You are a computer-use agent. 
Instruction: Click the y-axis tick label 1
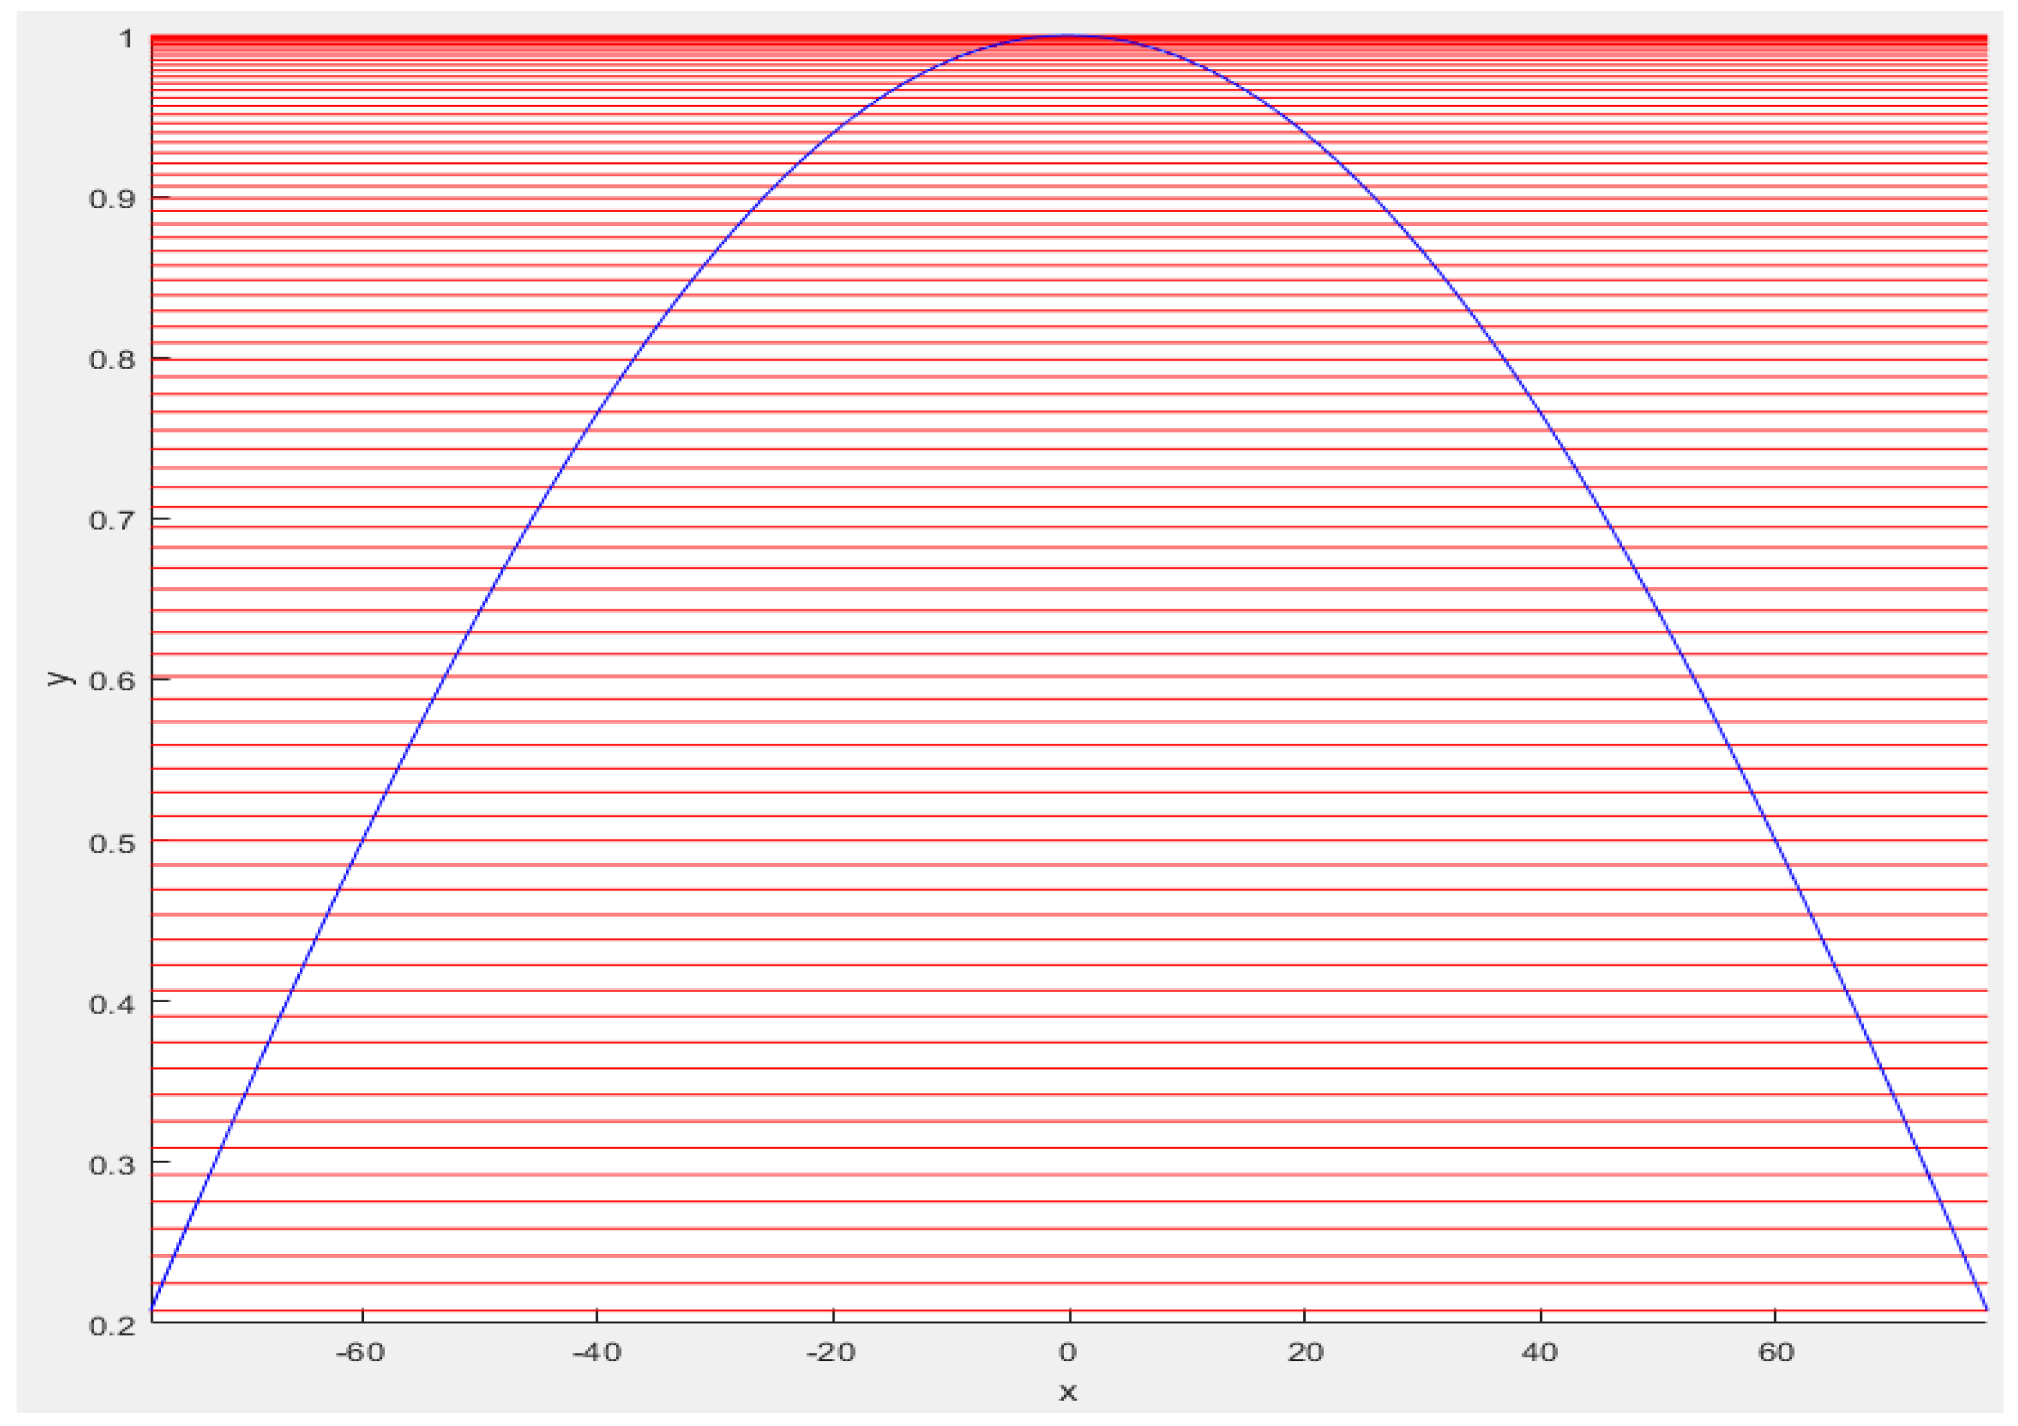tap(126, 39)
